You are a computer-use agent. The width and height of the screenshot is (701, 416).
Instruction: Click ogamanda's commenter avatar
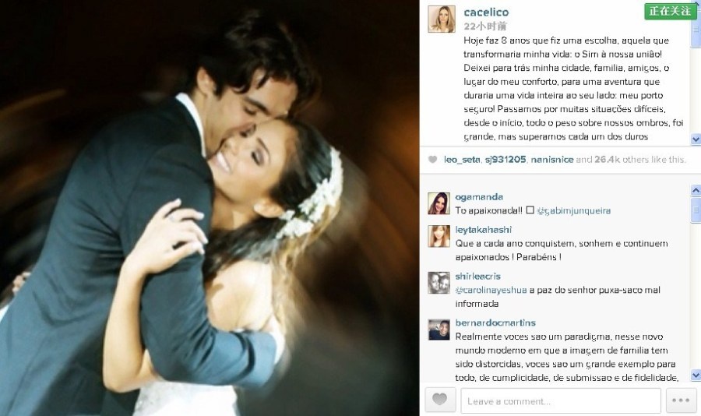pos(439,203)
